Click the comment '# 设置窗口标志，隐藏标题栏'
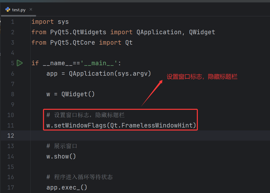This screenshot has width=270, height=193. pos(86,115)
